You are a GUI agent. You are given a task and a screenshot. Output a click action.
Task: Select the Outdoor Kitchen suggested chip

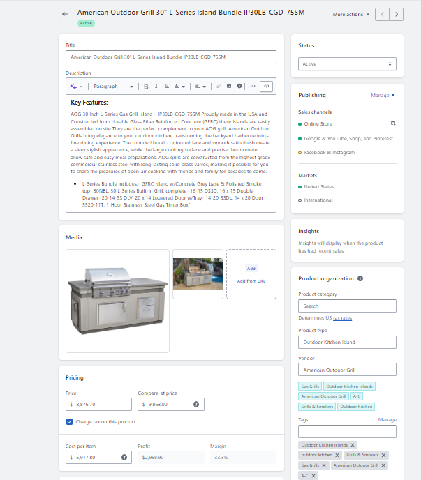(356, 407)
